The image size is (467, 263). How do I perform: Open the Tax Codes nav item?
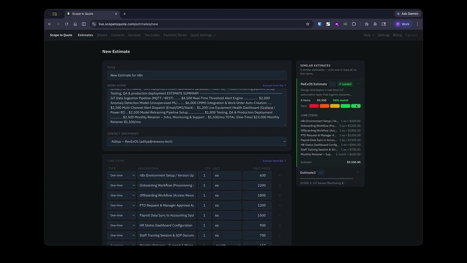pyautogui.click(x=152, y=35)
